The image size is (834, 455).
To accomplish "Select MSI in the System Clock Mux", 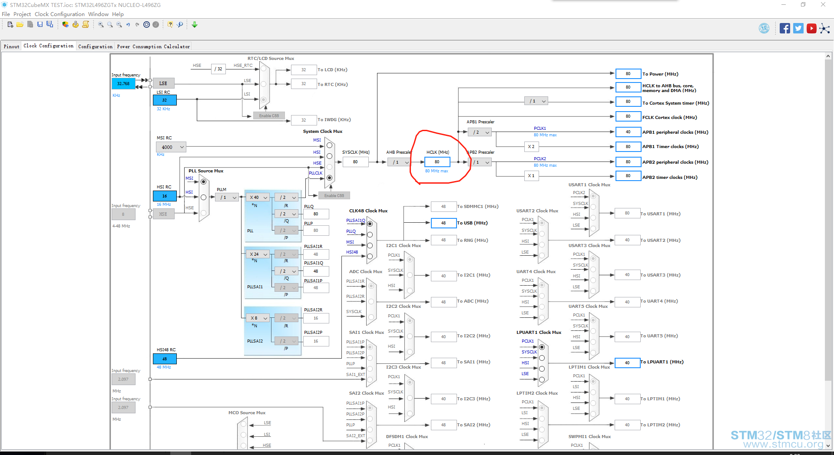I will coord(329,145).
